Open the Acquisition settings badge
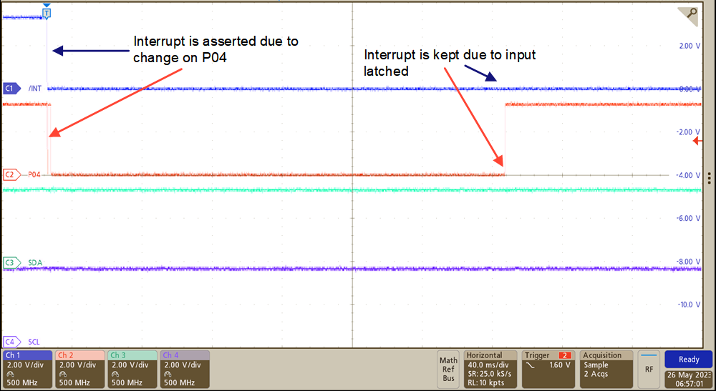716x391 pixels. [x=606, y=368]
